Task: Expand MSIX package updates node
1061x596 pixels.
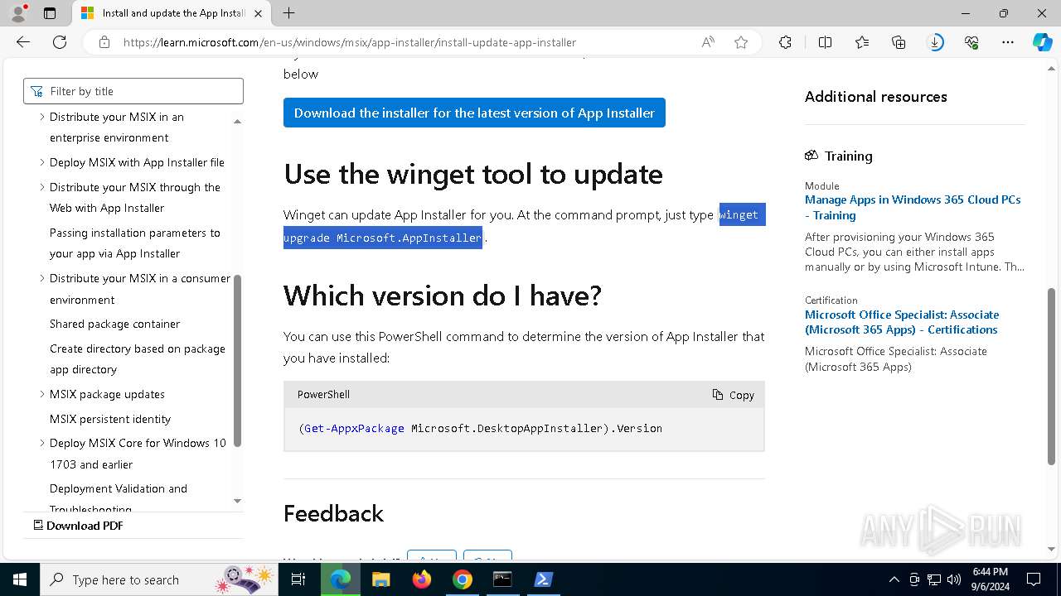Action: tap(42, 394)
